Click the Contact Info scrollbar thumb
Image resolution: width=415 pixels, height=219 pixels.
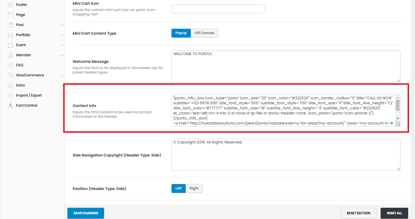point(397,105)
